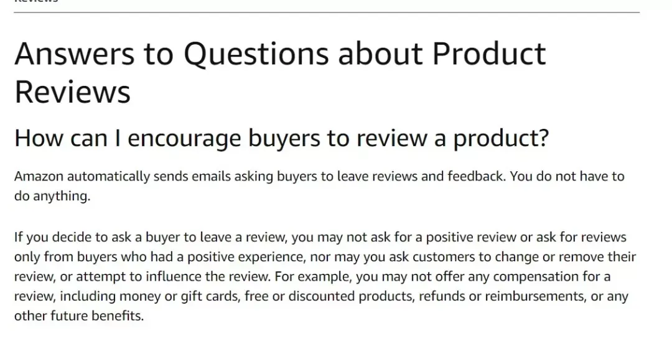Image resolution: width=672 pixels, height=346 pixels.
Task: Click the partially visible Reviews breadcrumb at top
Action: [36, 1]
